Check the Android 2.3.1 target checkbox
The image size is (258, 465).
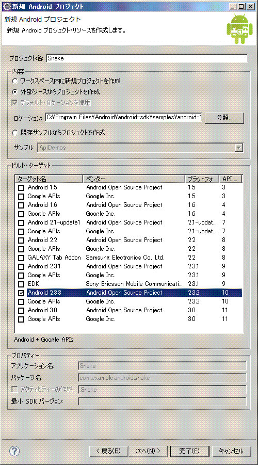click(x=21, y=267)
